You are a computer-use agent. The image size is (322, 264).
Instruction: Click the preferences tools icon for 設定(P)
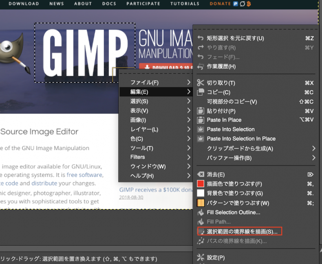[x=201, y=257]
